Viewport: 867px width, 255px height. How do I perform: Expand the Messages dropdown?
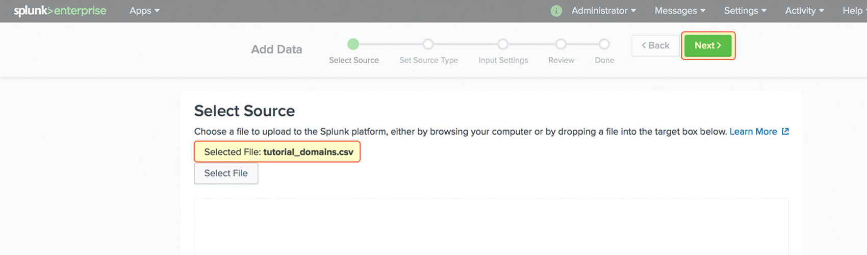[680, 11]
